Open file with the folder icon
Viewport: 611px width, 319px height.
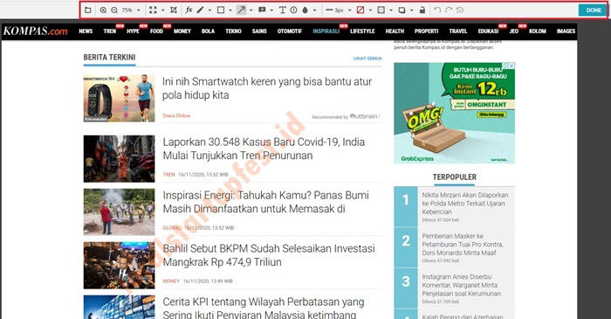(88, 10)
